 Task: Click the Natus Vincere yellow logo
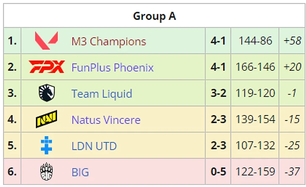(47, 120)
